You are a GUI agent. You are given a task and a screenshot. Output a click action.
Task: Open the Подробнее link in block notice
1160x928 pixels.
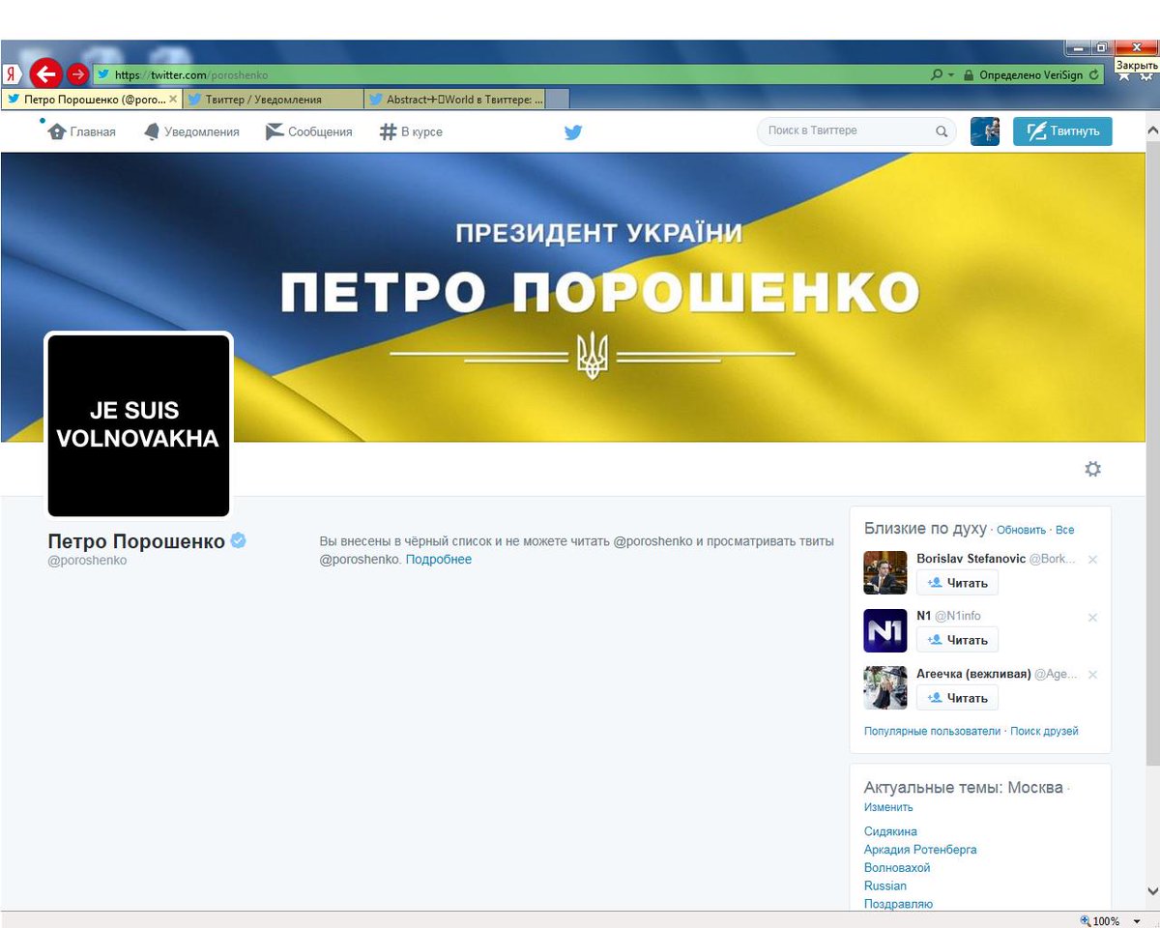click(439, 560)
